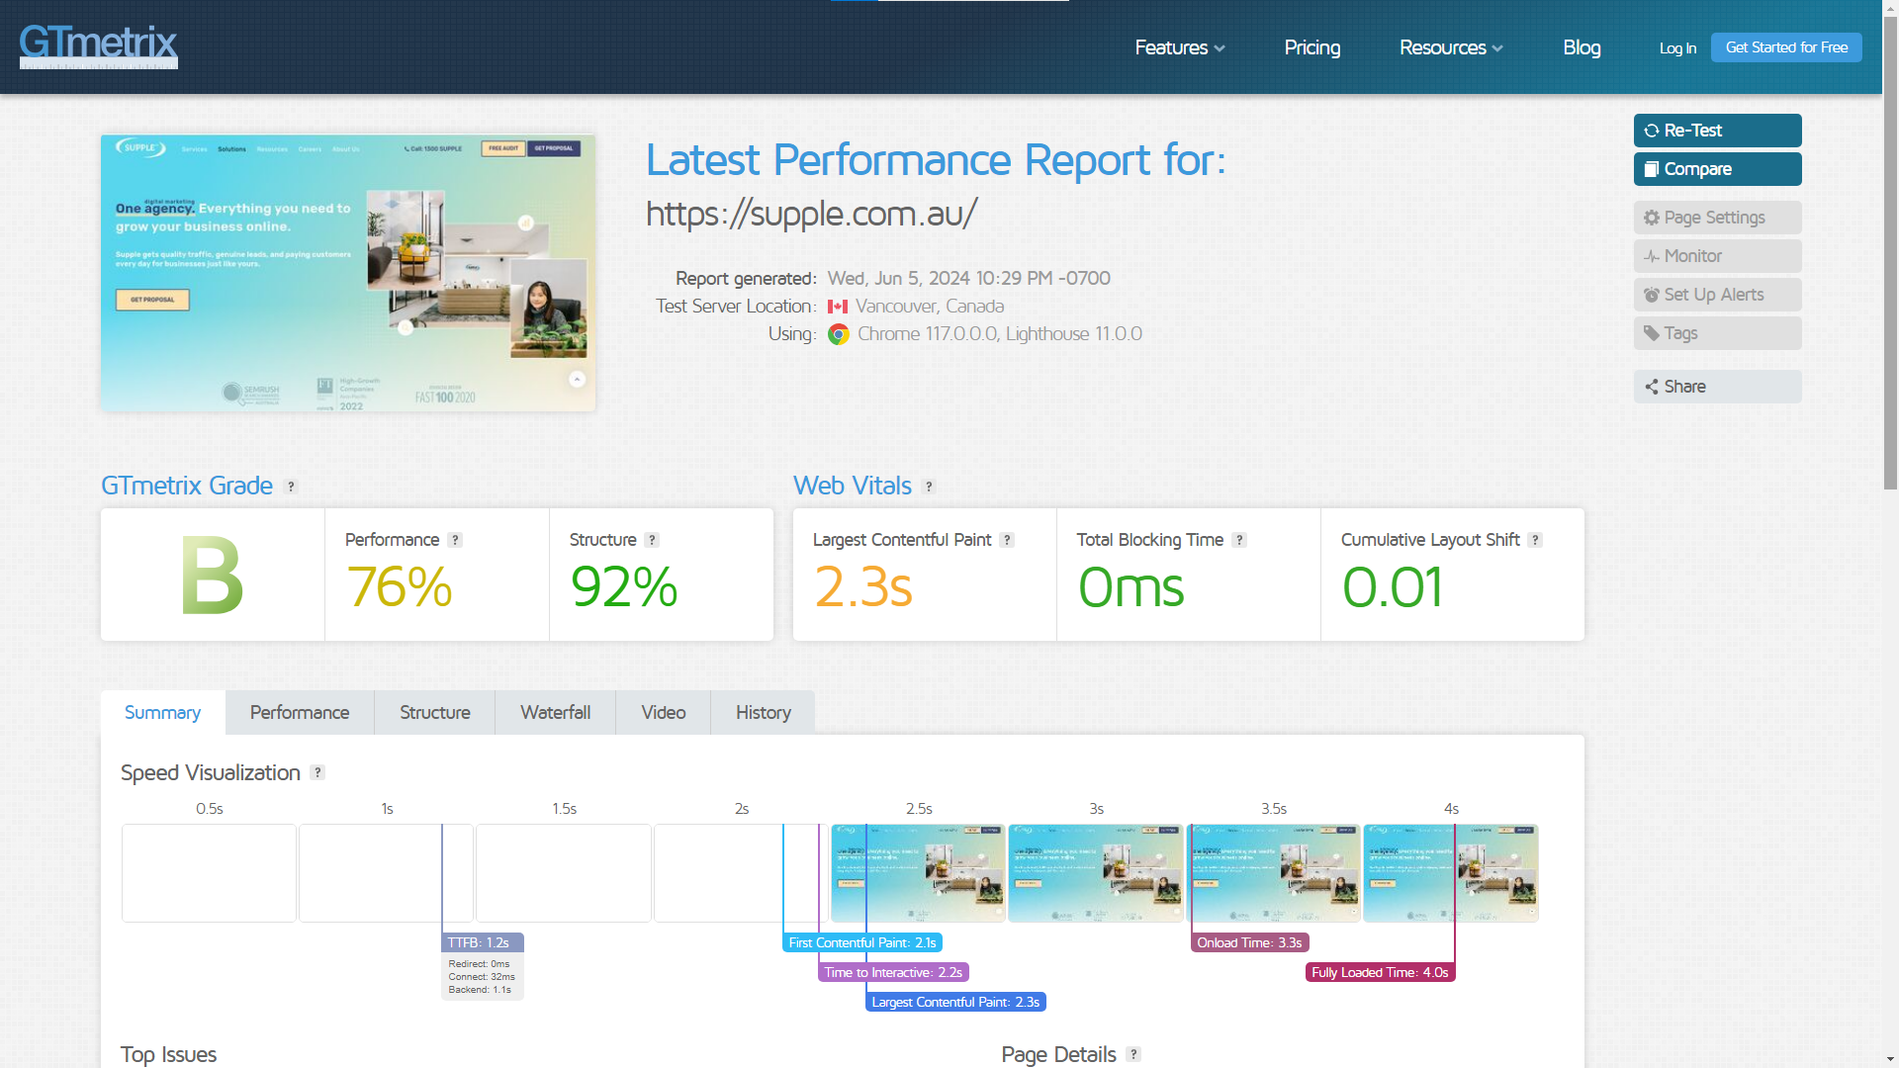The image size is (1899, 1068).
Task: Open the Pricing page
Action: (1311, 47)
